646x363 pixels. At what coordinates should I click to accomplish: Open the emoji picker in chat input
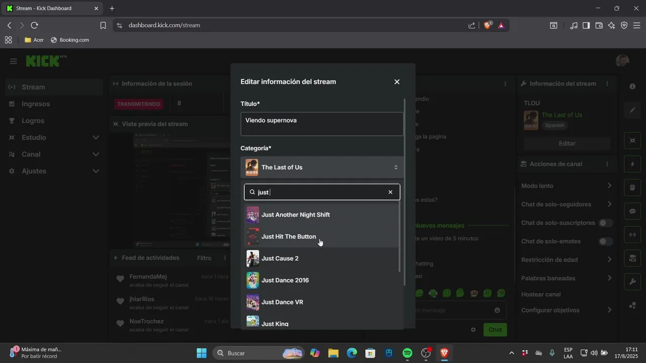point(497,311)
